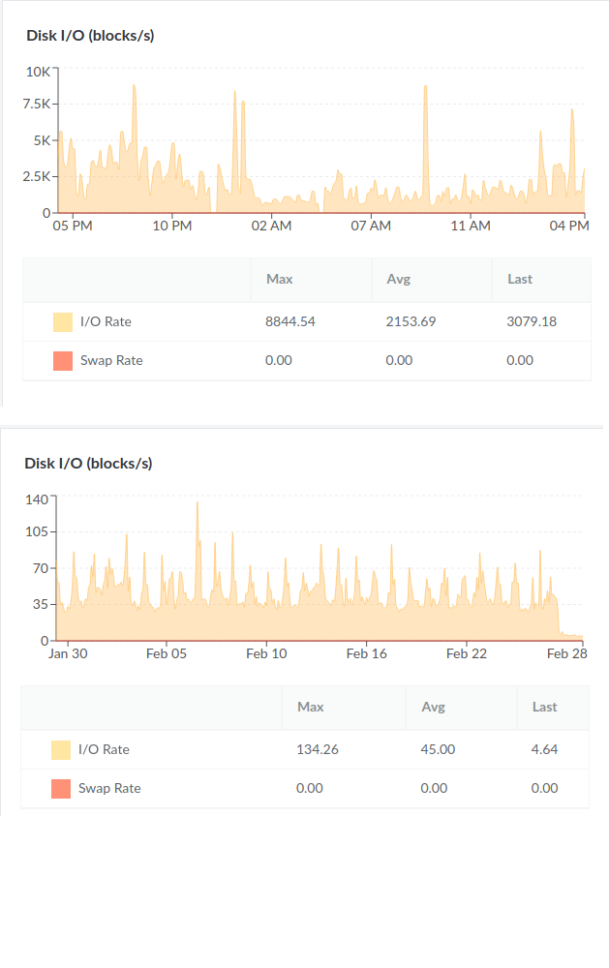The height and width of the screenshot is (968, 609).
Task: Click Last column header in top table
Action: click(520, 279)
